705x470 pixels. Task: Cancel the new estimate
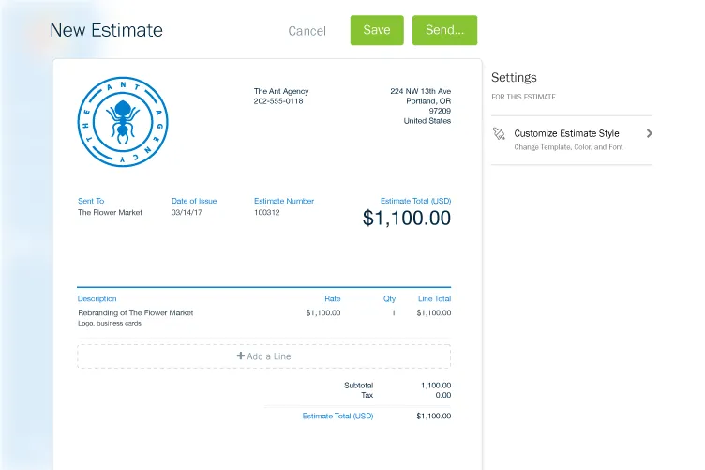coord(307,31)
